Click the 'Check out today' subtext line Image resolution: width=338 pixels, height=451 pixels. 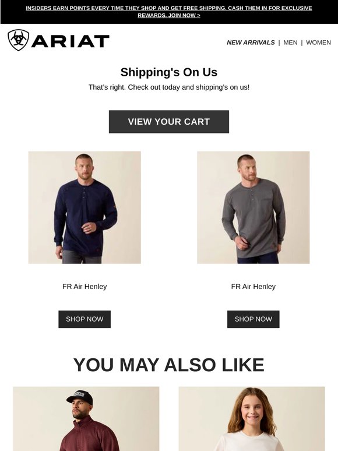point(169,87)
